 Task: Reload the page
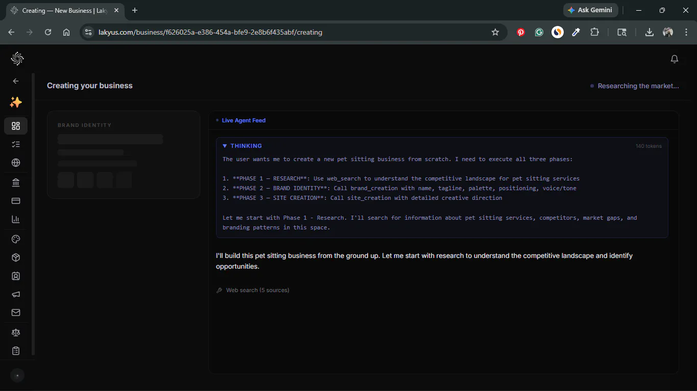48,32
